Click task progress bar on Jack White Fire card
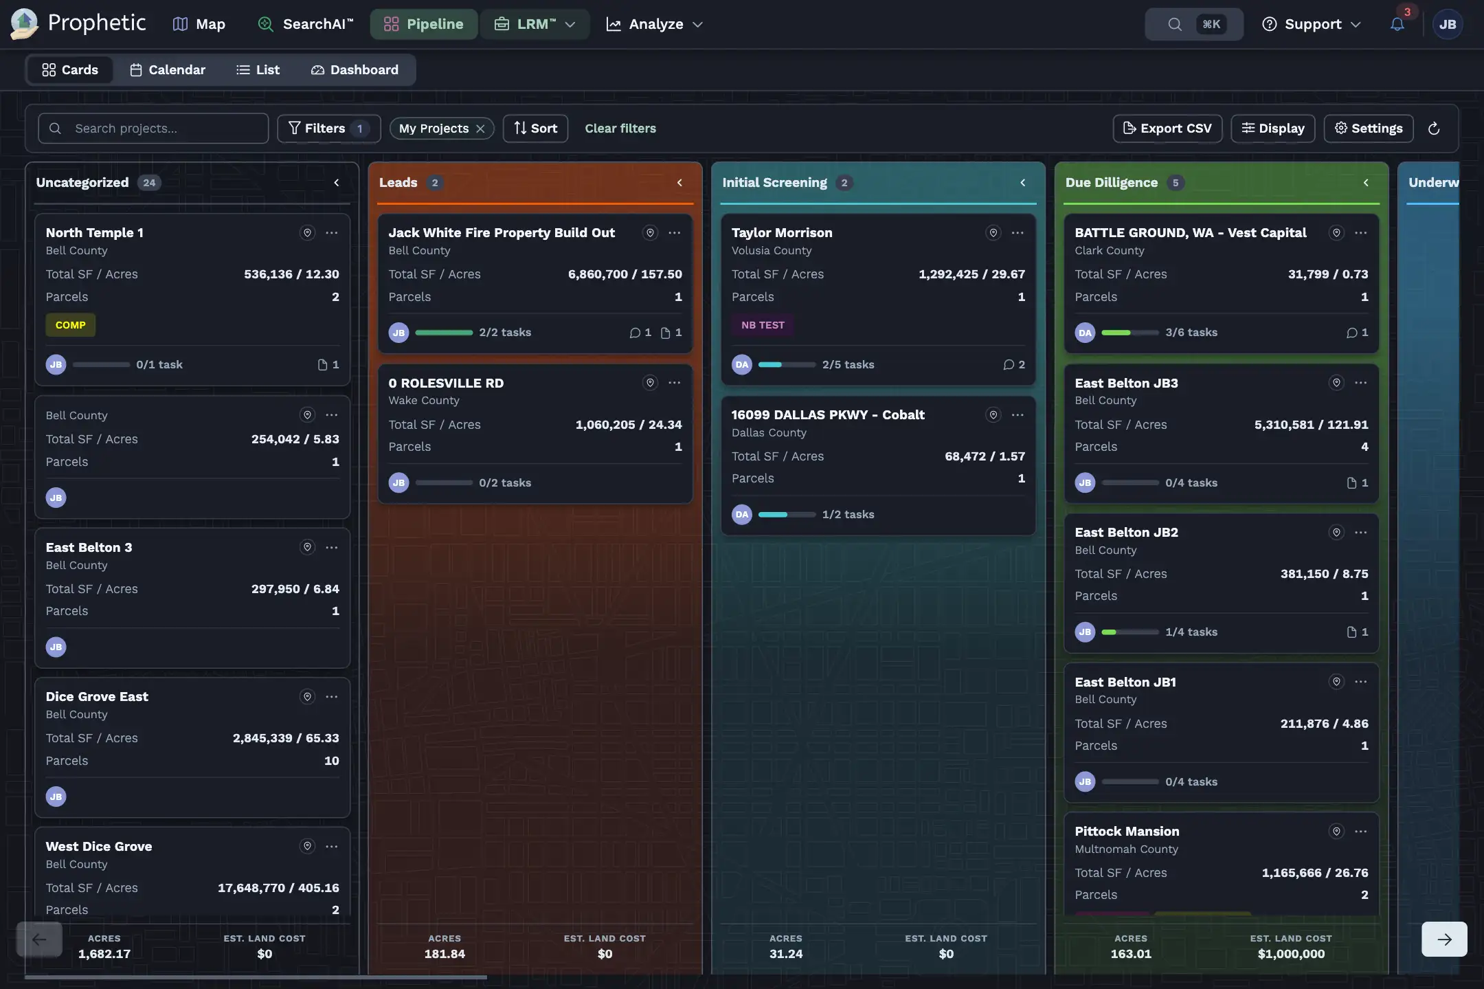Image resolution: width=1484 pixels, height=989 pixels. [444, 333]
